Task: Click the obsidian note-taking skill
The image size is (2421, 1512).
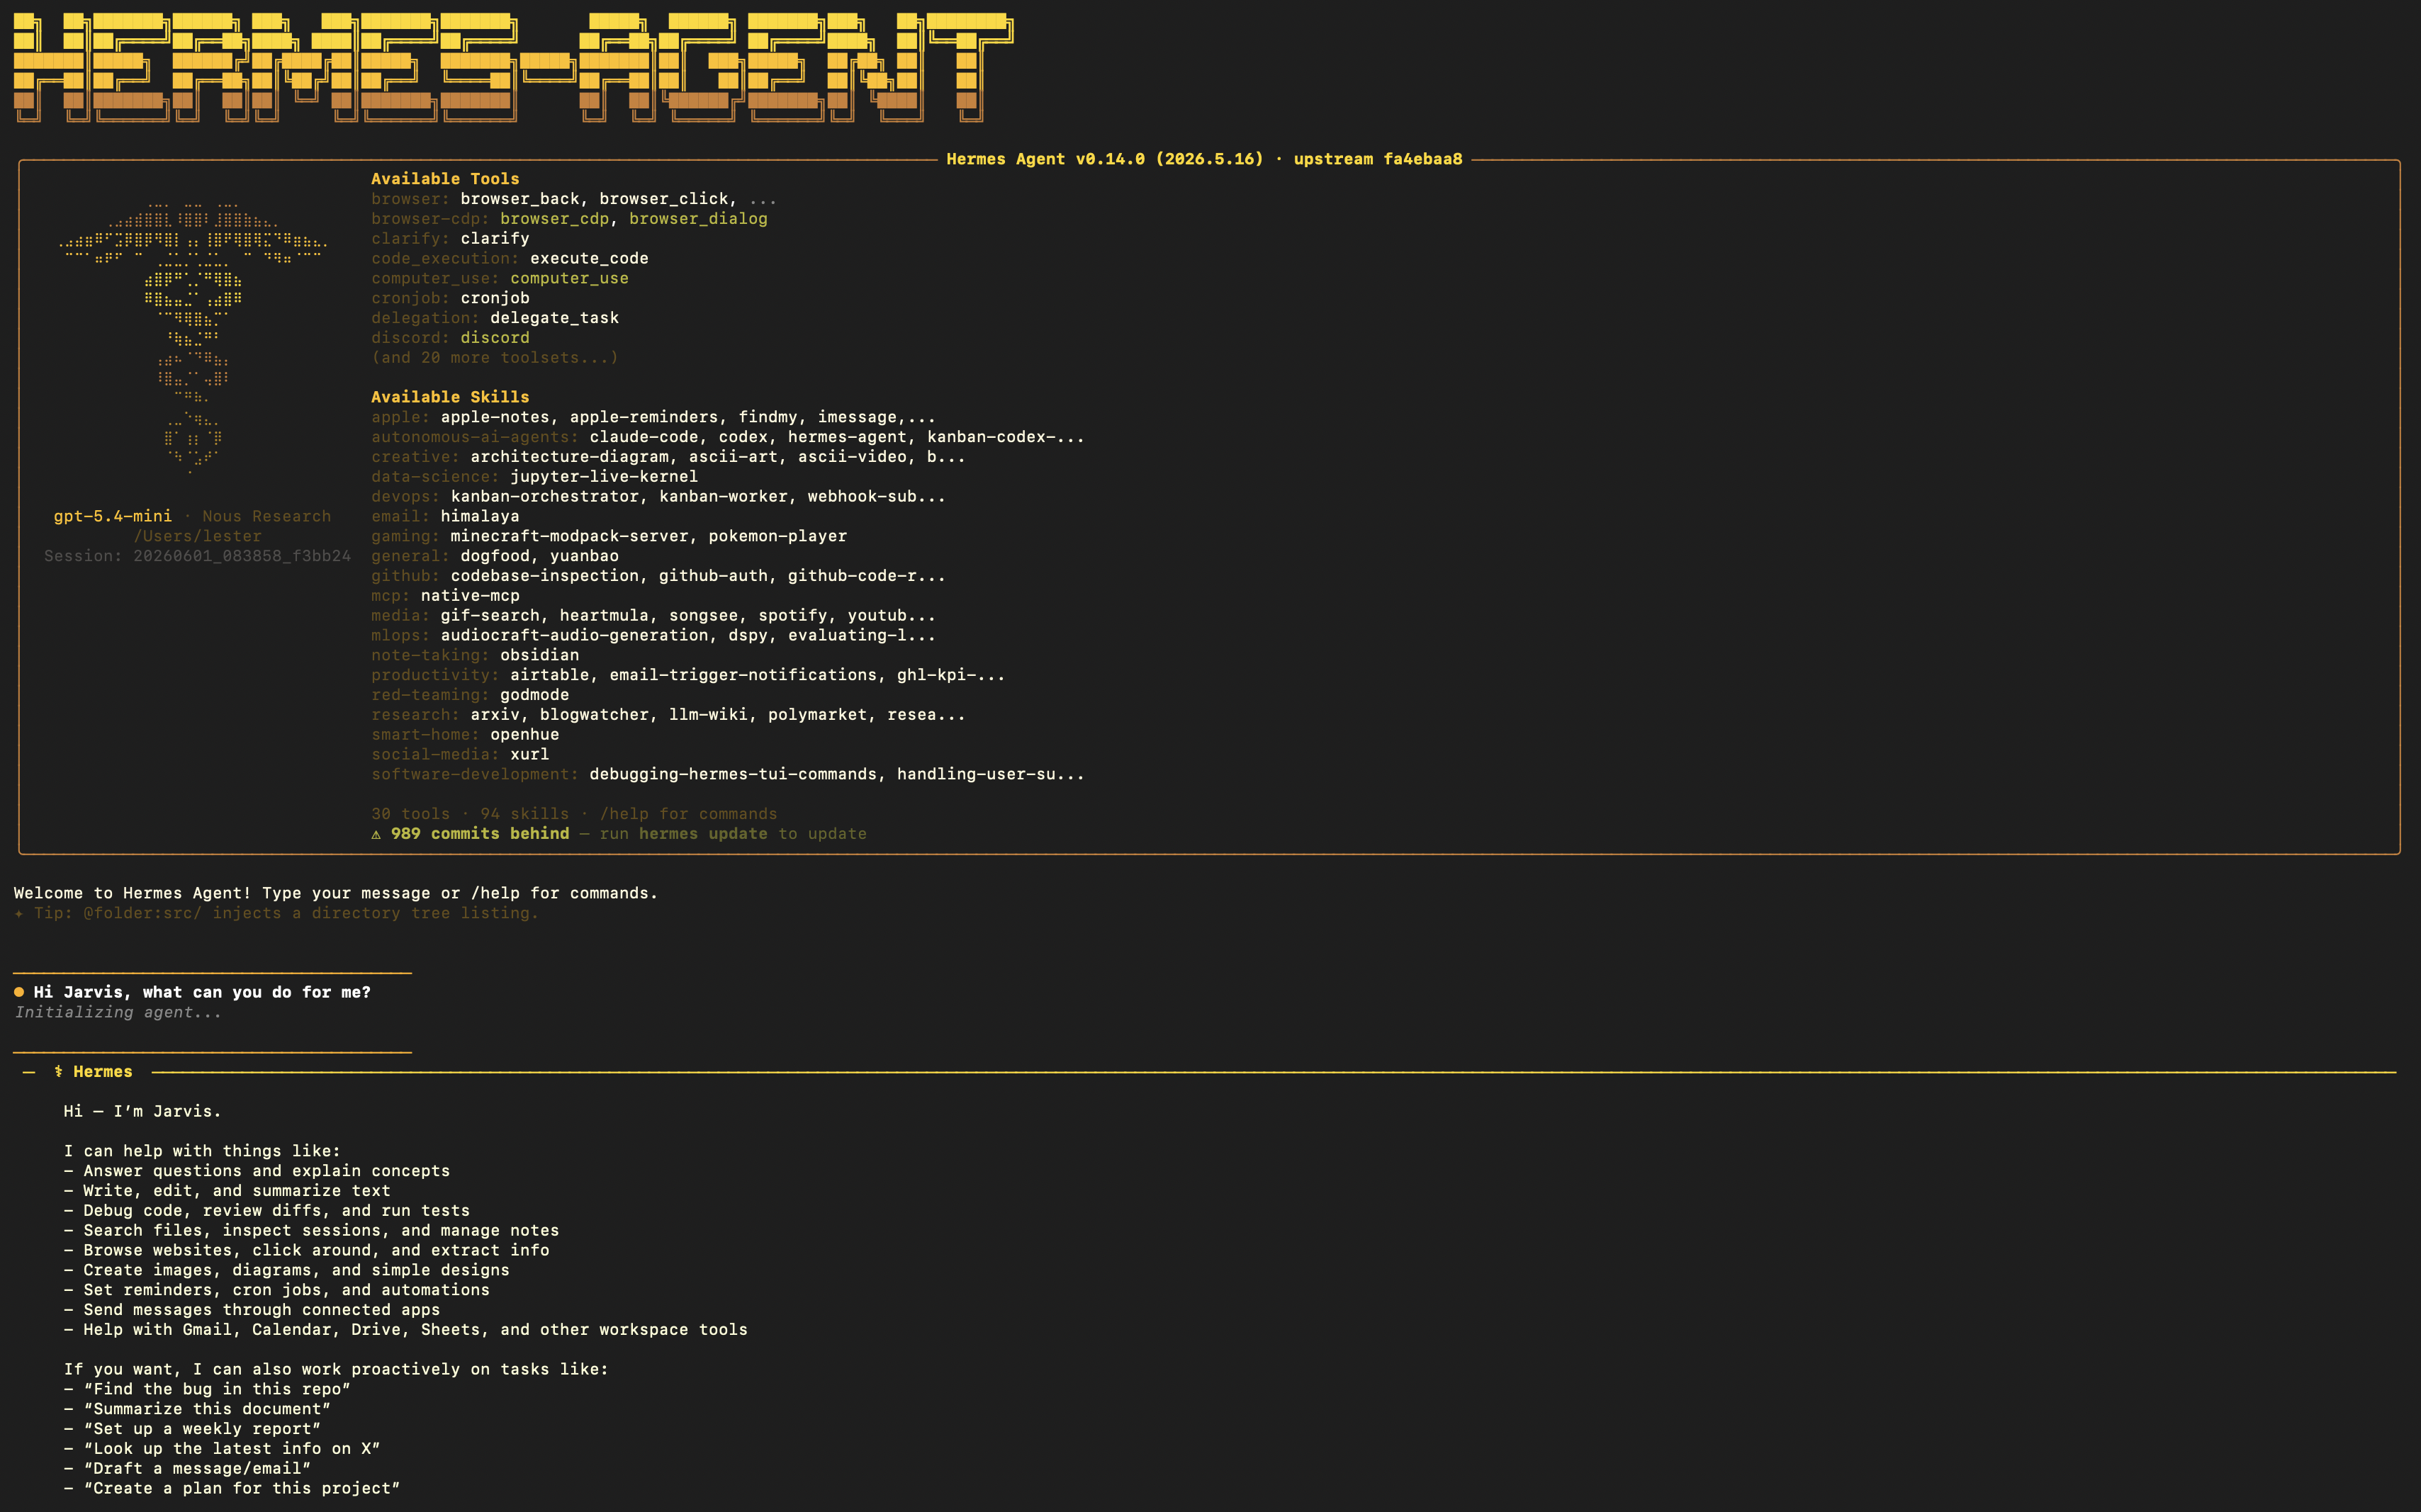Action: click(540, 655)
